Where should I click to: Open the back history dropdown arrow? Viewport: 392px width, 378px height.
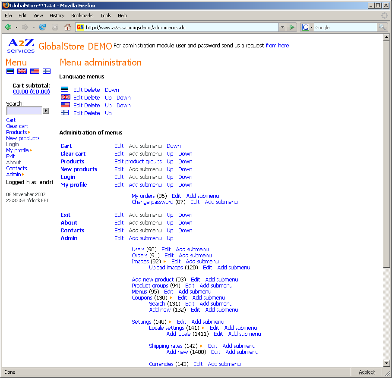[16, 27]
